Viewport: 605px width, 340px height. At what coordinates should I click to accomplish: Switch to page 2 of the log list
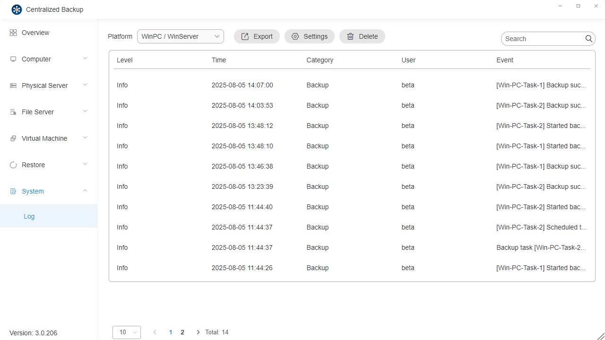coord(182,332)
